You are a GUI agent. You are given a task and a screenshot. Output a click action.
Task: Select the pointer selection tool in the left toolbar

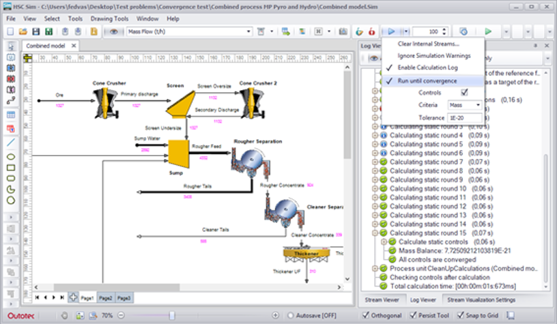pyautogui.click(x=11, y=46)
